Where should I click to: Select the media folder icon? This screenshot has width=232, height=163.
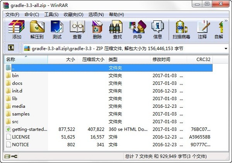tap(8, 106)
